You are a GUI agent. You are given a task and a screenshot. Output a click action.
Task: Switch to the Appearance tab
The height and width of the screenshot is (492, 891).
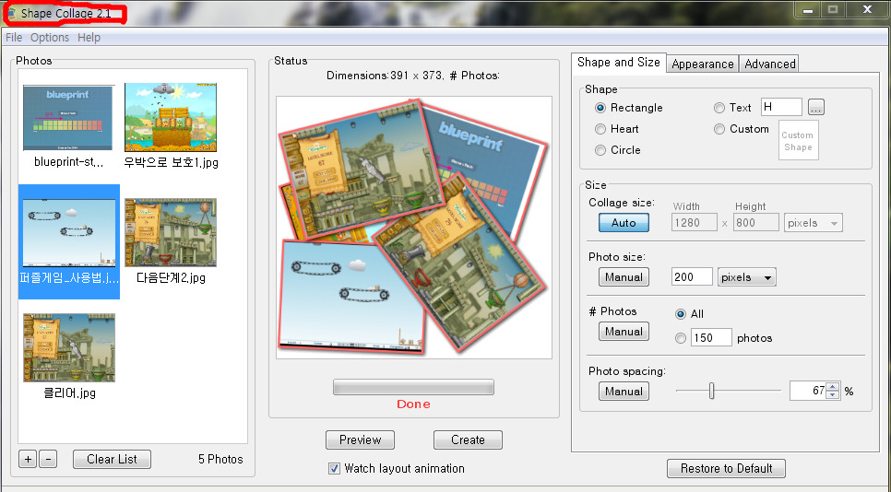703,64
